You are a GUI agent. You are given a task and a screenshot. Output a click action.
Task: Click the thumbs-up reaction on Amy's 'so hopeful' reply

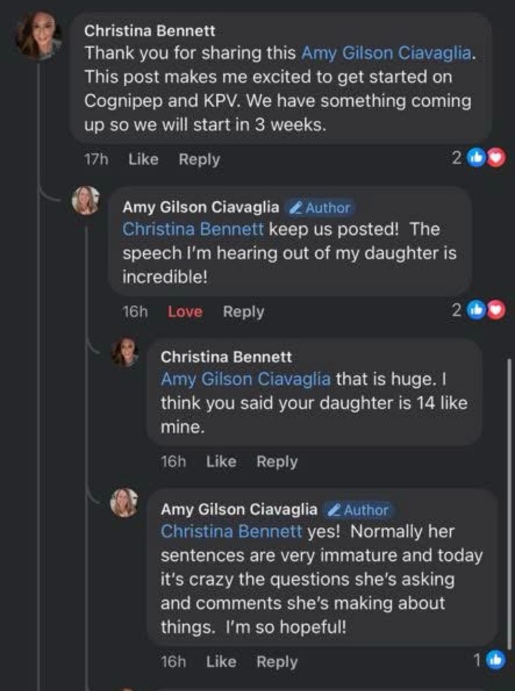pos(496,661)
